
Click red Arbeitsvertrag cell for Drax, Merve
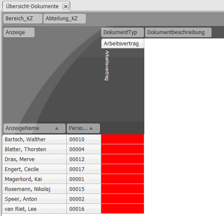click(x=122, y=159)
